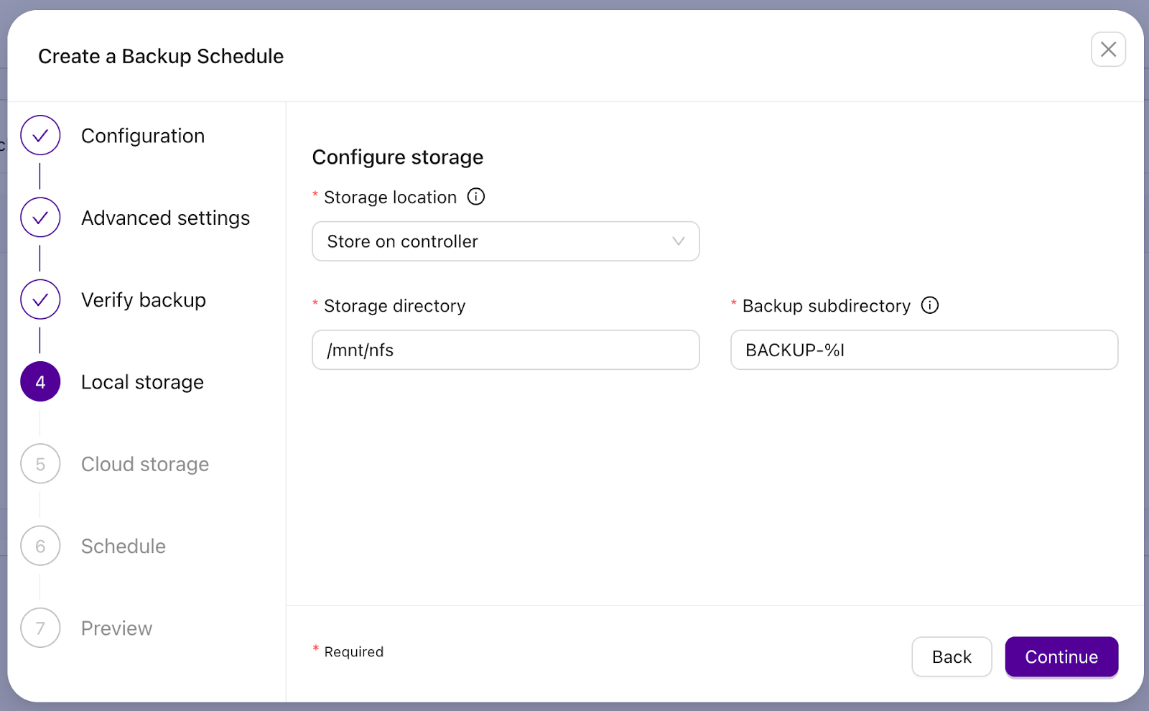The image size is (1149, 711).
Task: Open the Storage location dropdown
Action: coord(506,241)
